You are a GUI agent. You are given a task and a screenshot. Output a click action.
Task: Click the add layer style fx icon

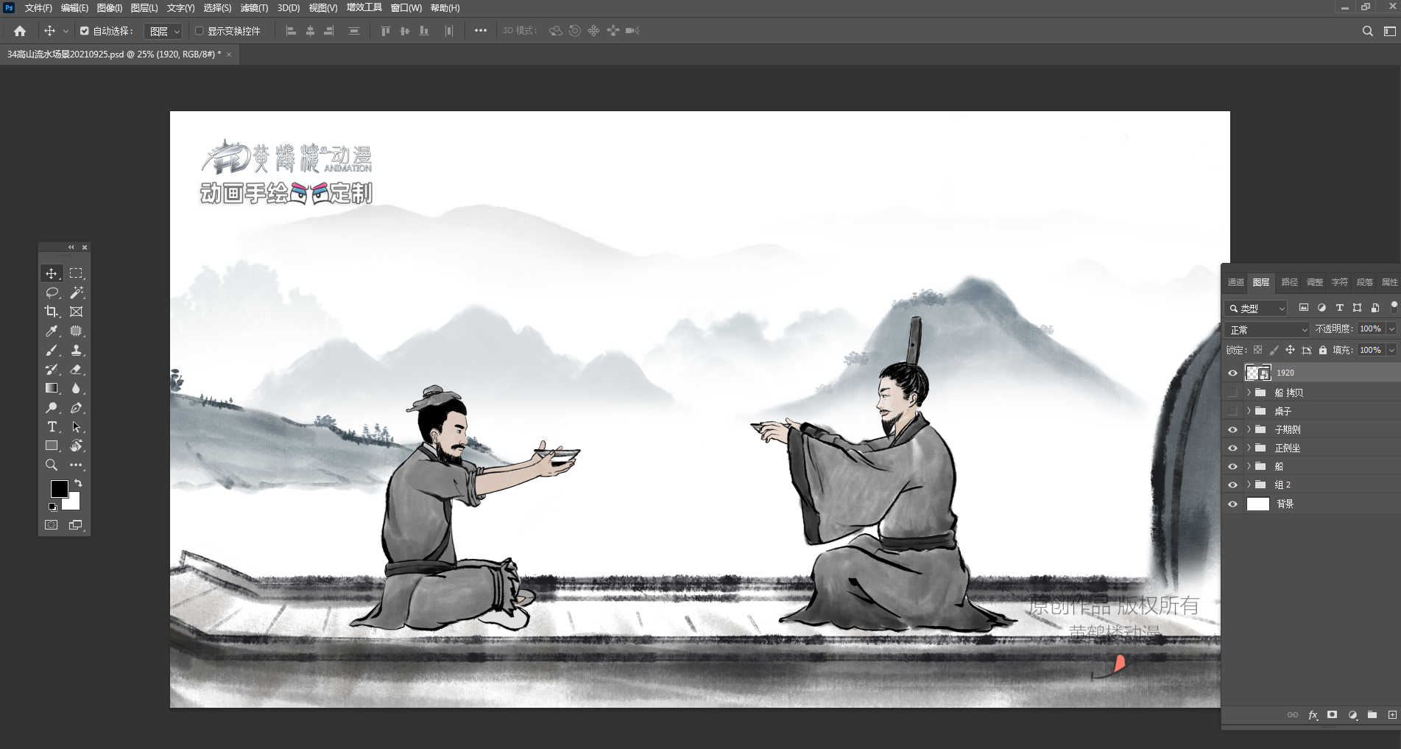[x=1313, y=714]
